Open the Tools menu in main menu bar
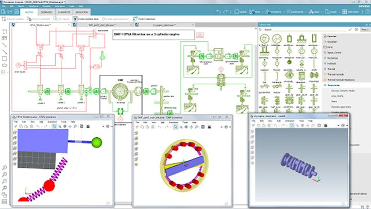The width and height of the screenshot is (371, 209). pyautogui.click(x=72, y=6)
